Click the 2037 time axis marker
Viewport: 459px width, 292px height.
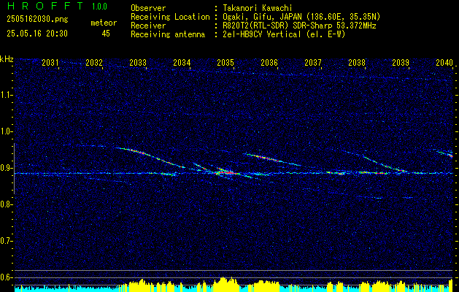pos(313,62)
